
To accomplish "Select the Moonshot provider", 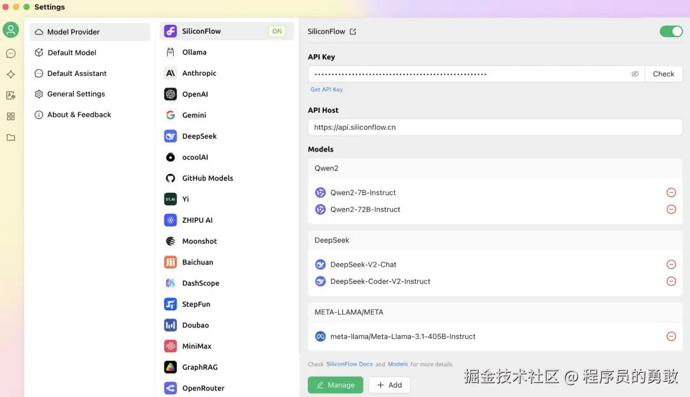I will [226, 241].
